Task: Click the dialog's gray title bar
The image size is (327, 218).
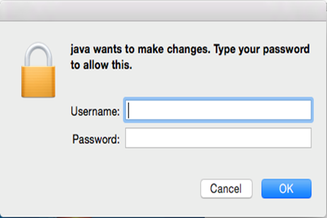Action: pos(163,10)
